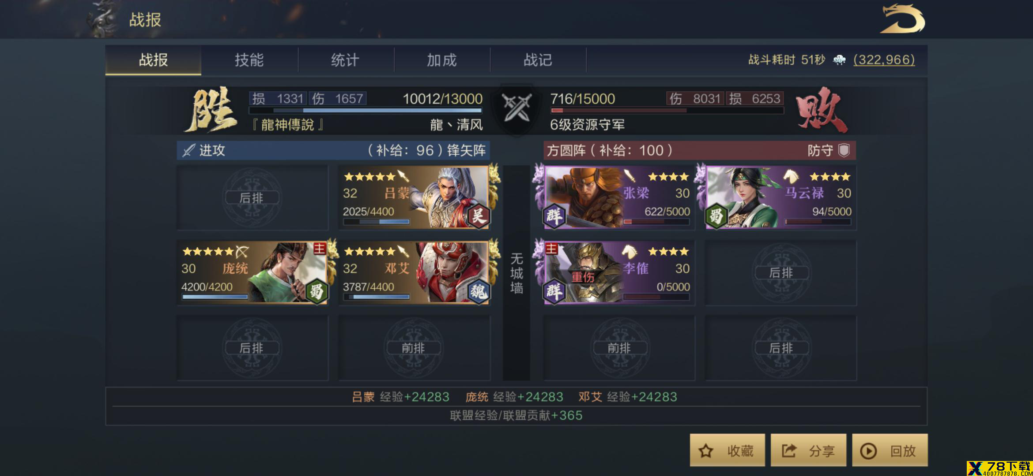Select the 马云禄 general card
The image size is (1033, 476).
pyautogui.click(x=780, y=197)
